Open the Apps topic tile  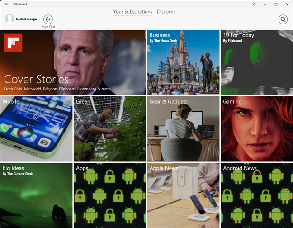point(110,195)
